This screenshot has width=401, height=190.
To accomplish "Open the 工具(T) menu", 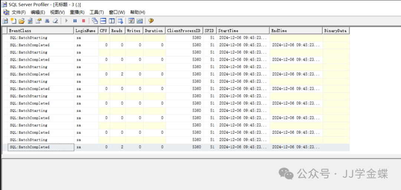I will (97, 12).
